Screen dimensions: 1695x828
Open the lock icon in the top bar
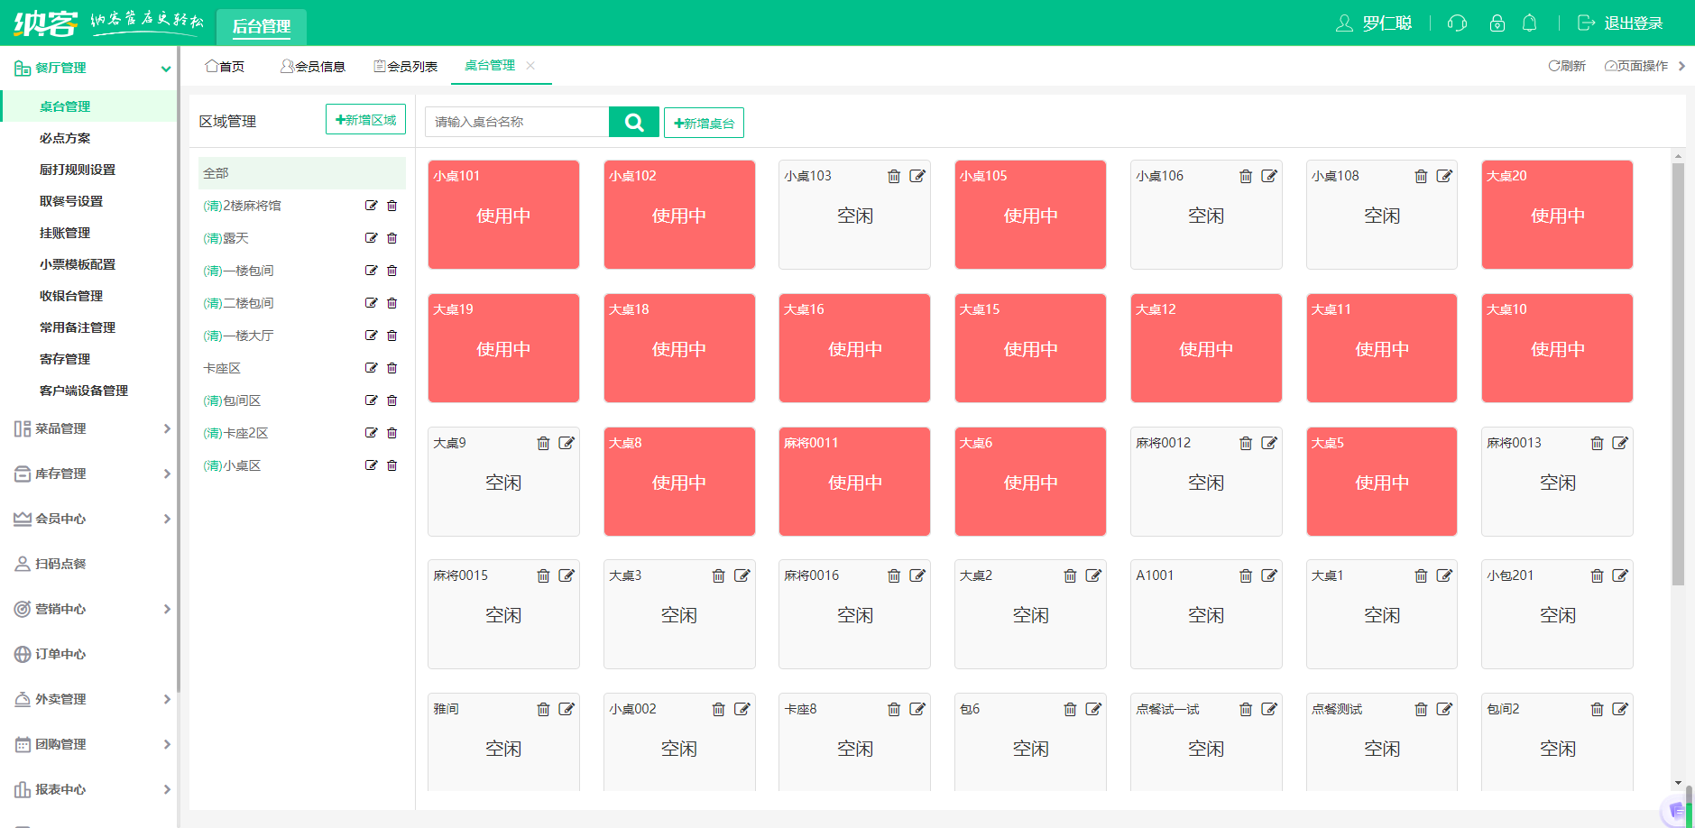(1497, 23)
